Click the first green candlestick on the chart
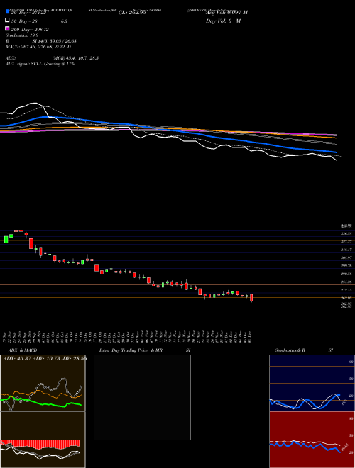The height and width of the screenshot is (468, 355). click(6, 239)
